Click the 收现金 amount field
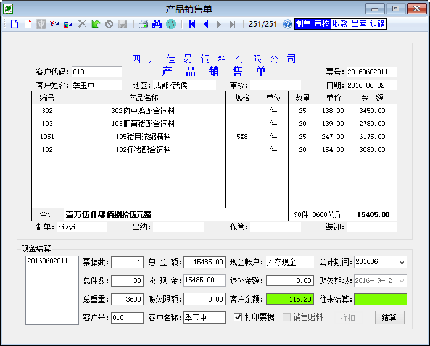Screen dimensions: 430x346 [x=204, y=281]
